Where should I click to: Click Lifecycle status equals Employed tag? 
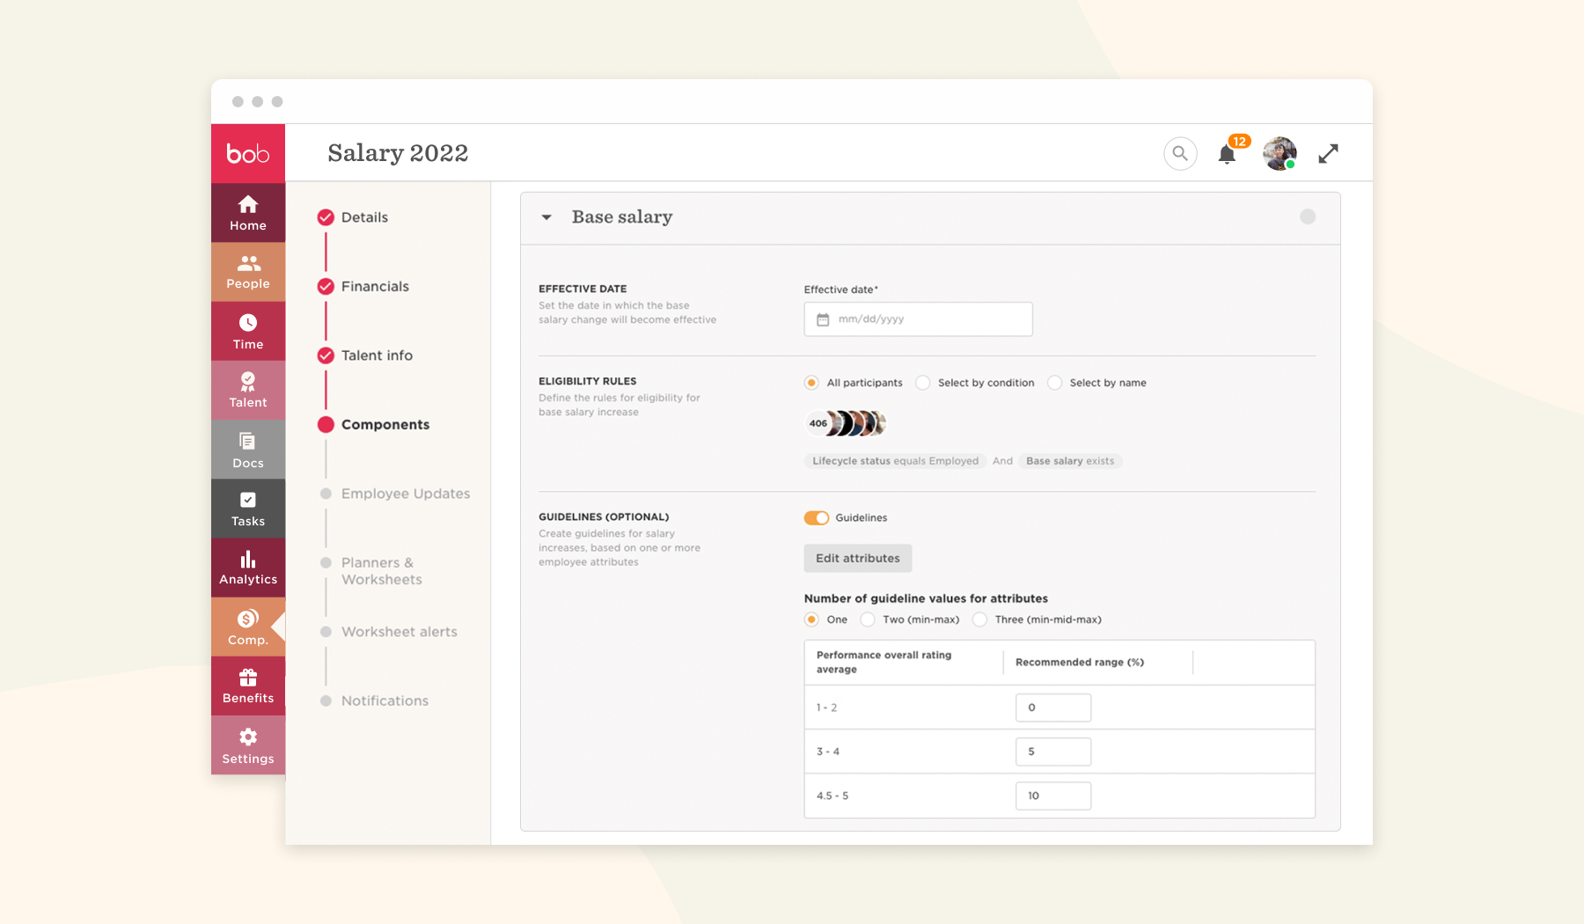point(895,461)
